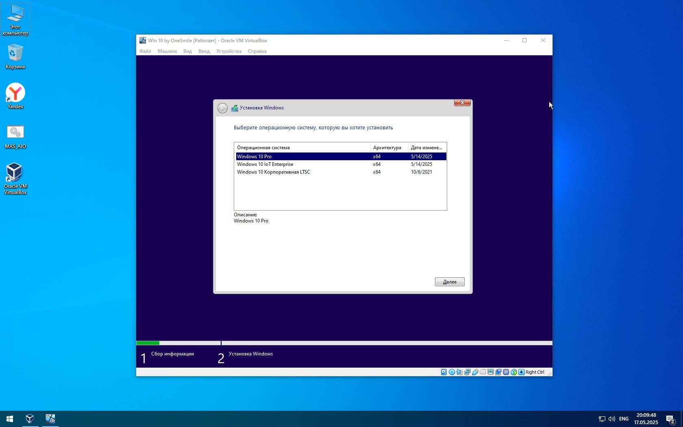Click the CPU virtualization indicator icon

coord(506,372)
